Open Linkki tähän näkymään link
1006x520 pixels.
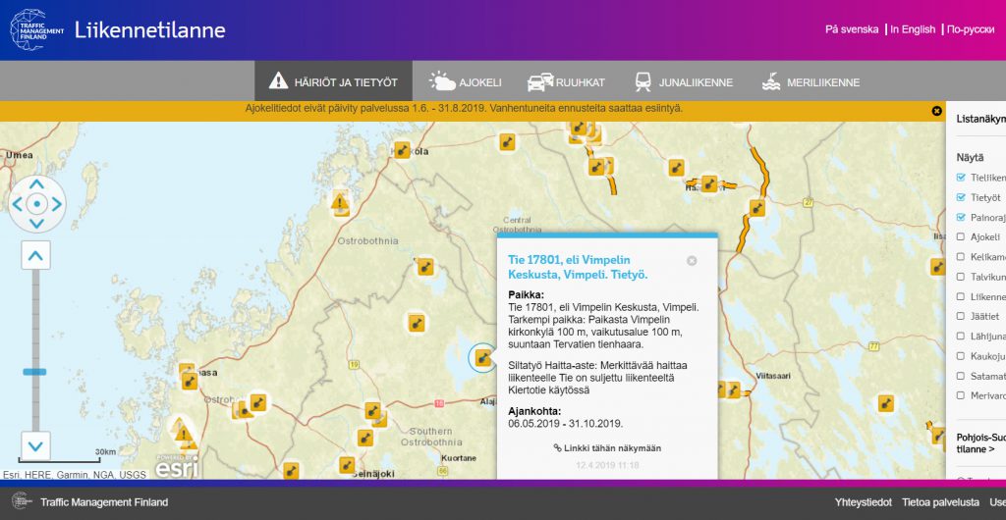click(x=607, y=448)
